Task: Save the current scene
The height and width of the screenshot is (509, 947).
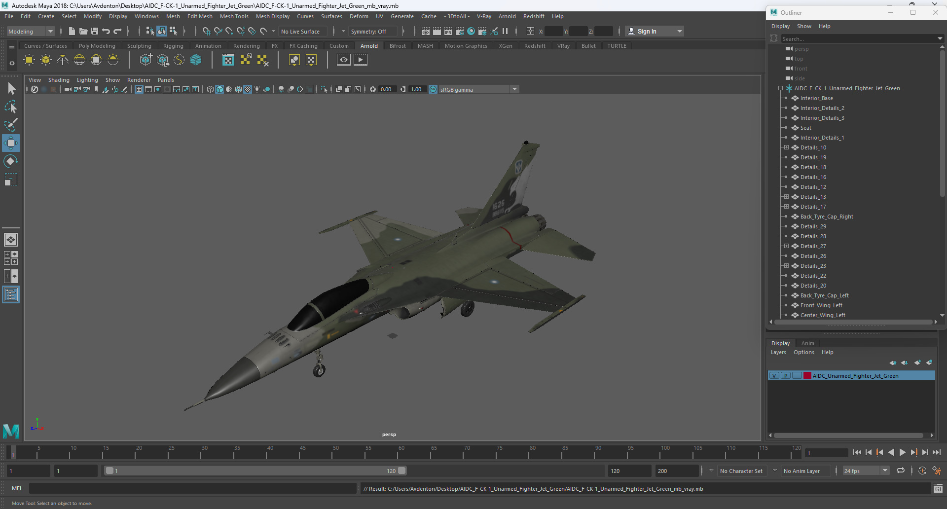Action: [94, 31]
